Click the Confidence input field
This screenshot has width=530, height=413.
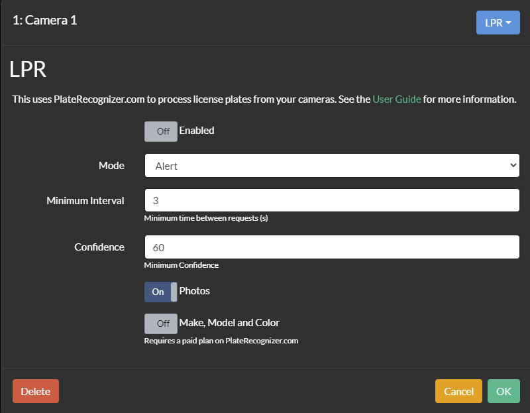[x=332, y=247]
